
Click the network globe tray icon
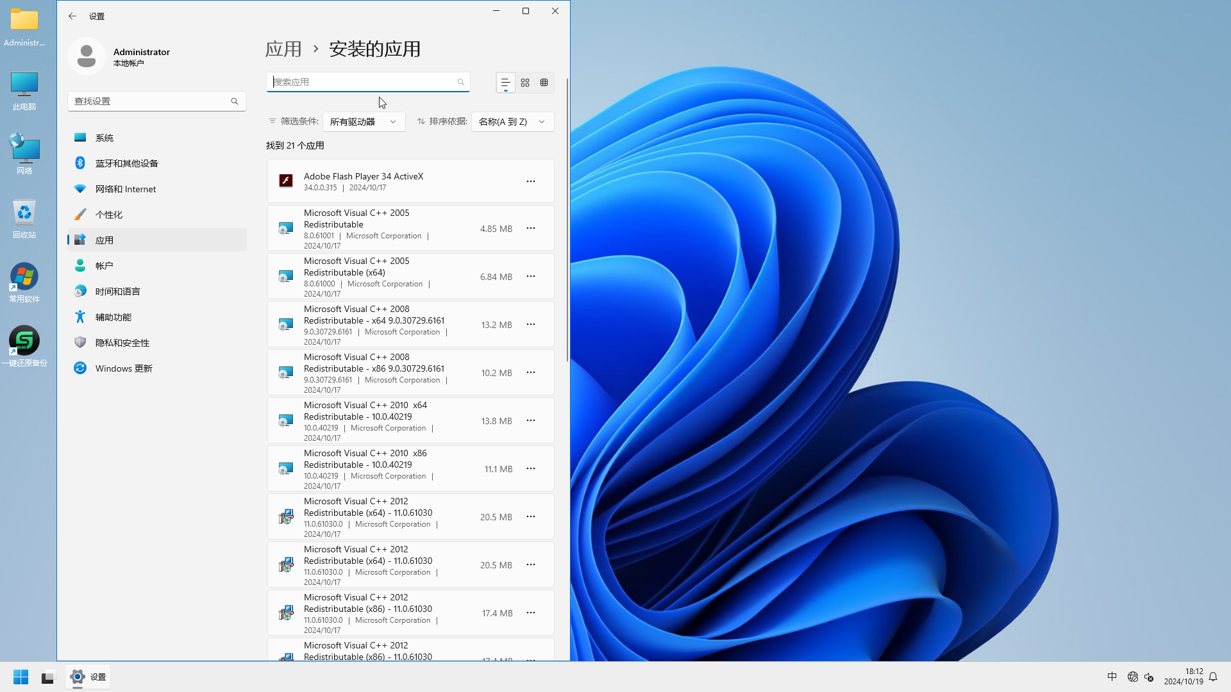(1133, 677)
